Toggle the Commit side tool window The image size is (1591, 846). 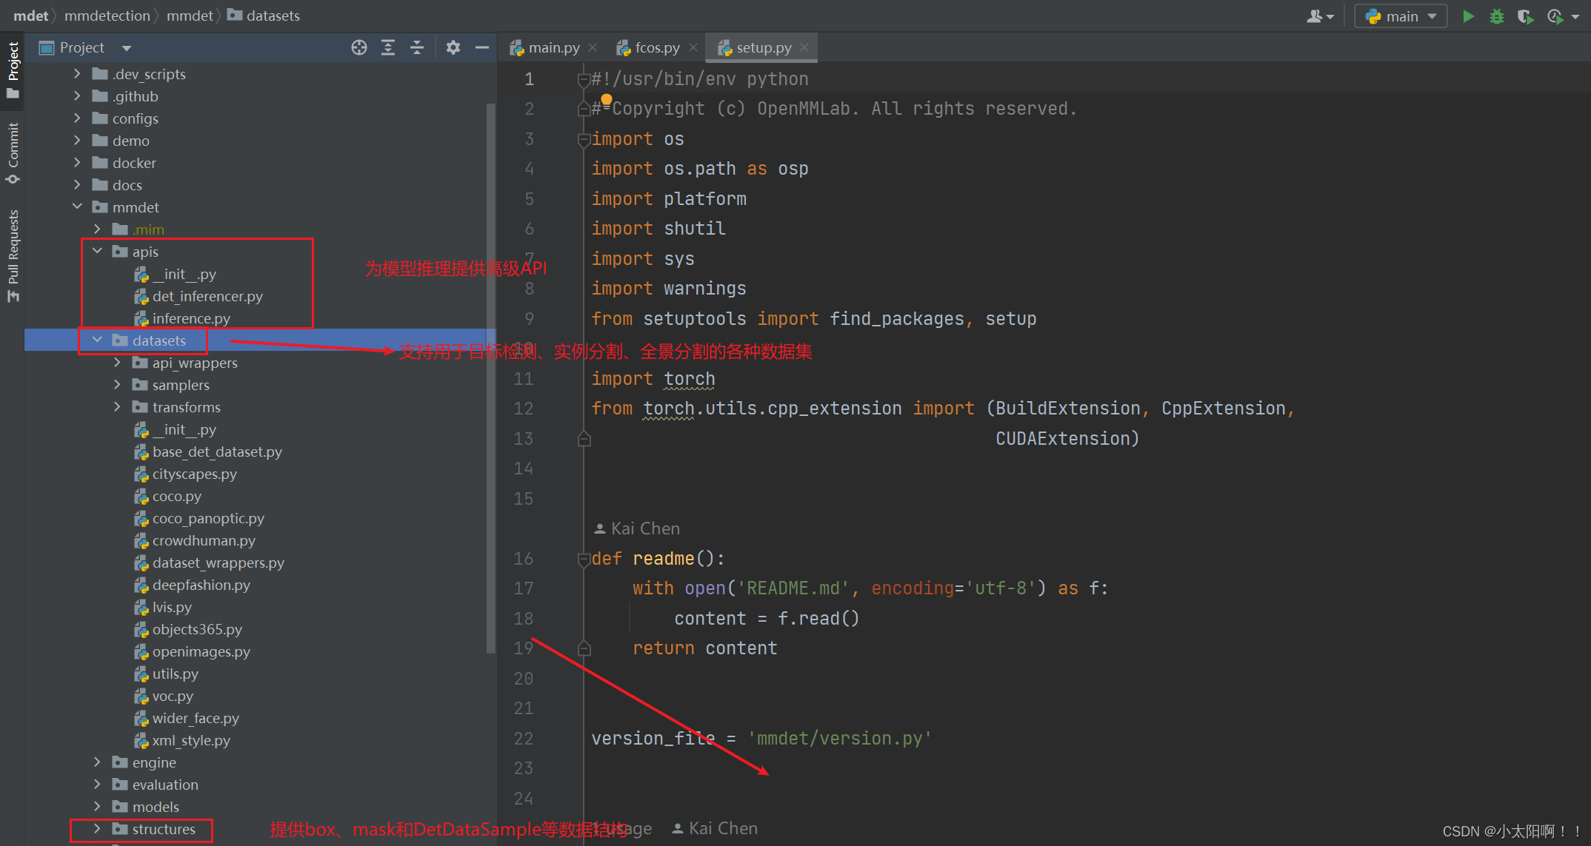click(x=13, y=153)
